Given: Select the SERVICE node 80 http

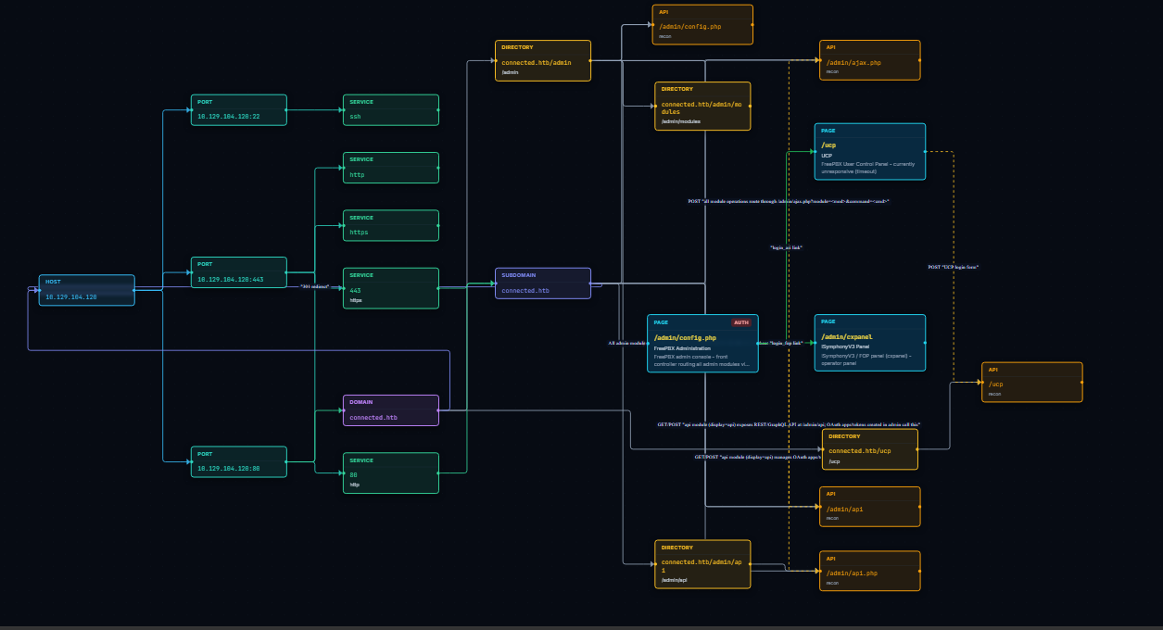Looking at the screenshot, I should tap(391, 472).
